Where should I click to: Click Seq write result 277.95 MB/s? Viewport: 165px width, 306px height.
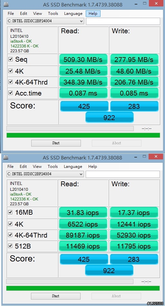pos(134,59)
